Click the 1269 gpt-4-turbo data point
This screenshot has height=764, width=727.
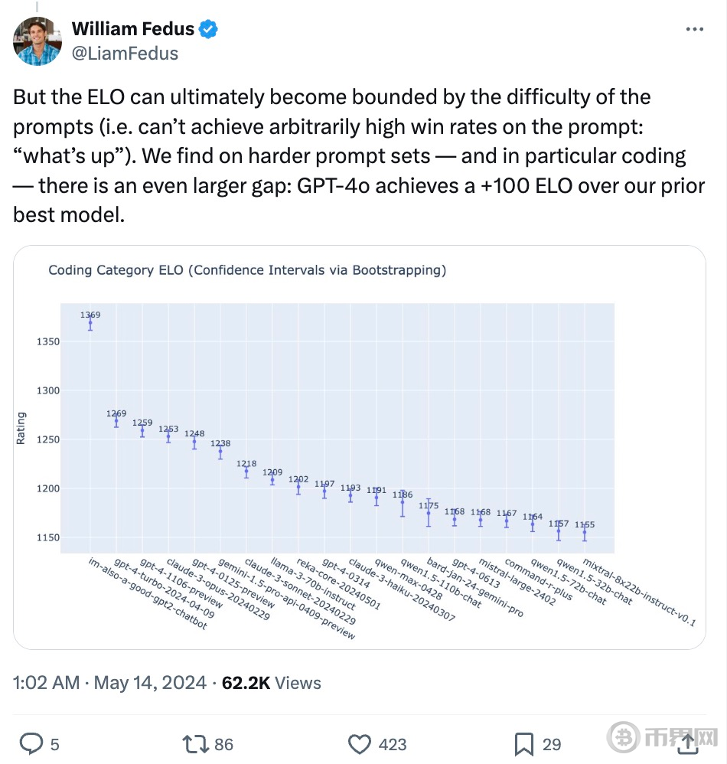click(116, 420)
